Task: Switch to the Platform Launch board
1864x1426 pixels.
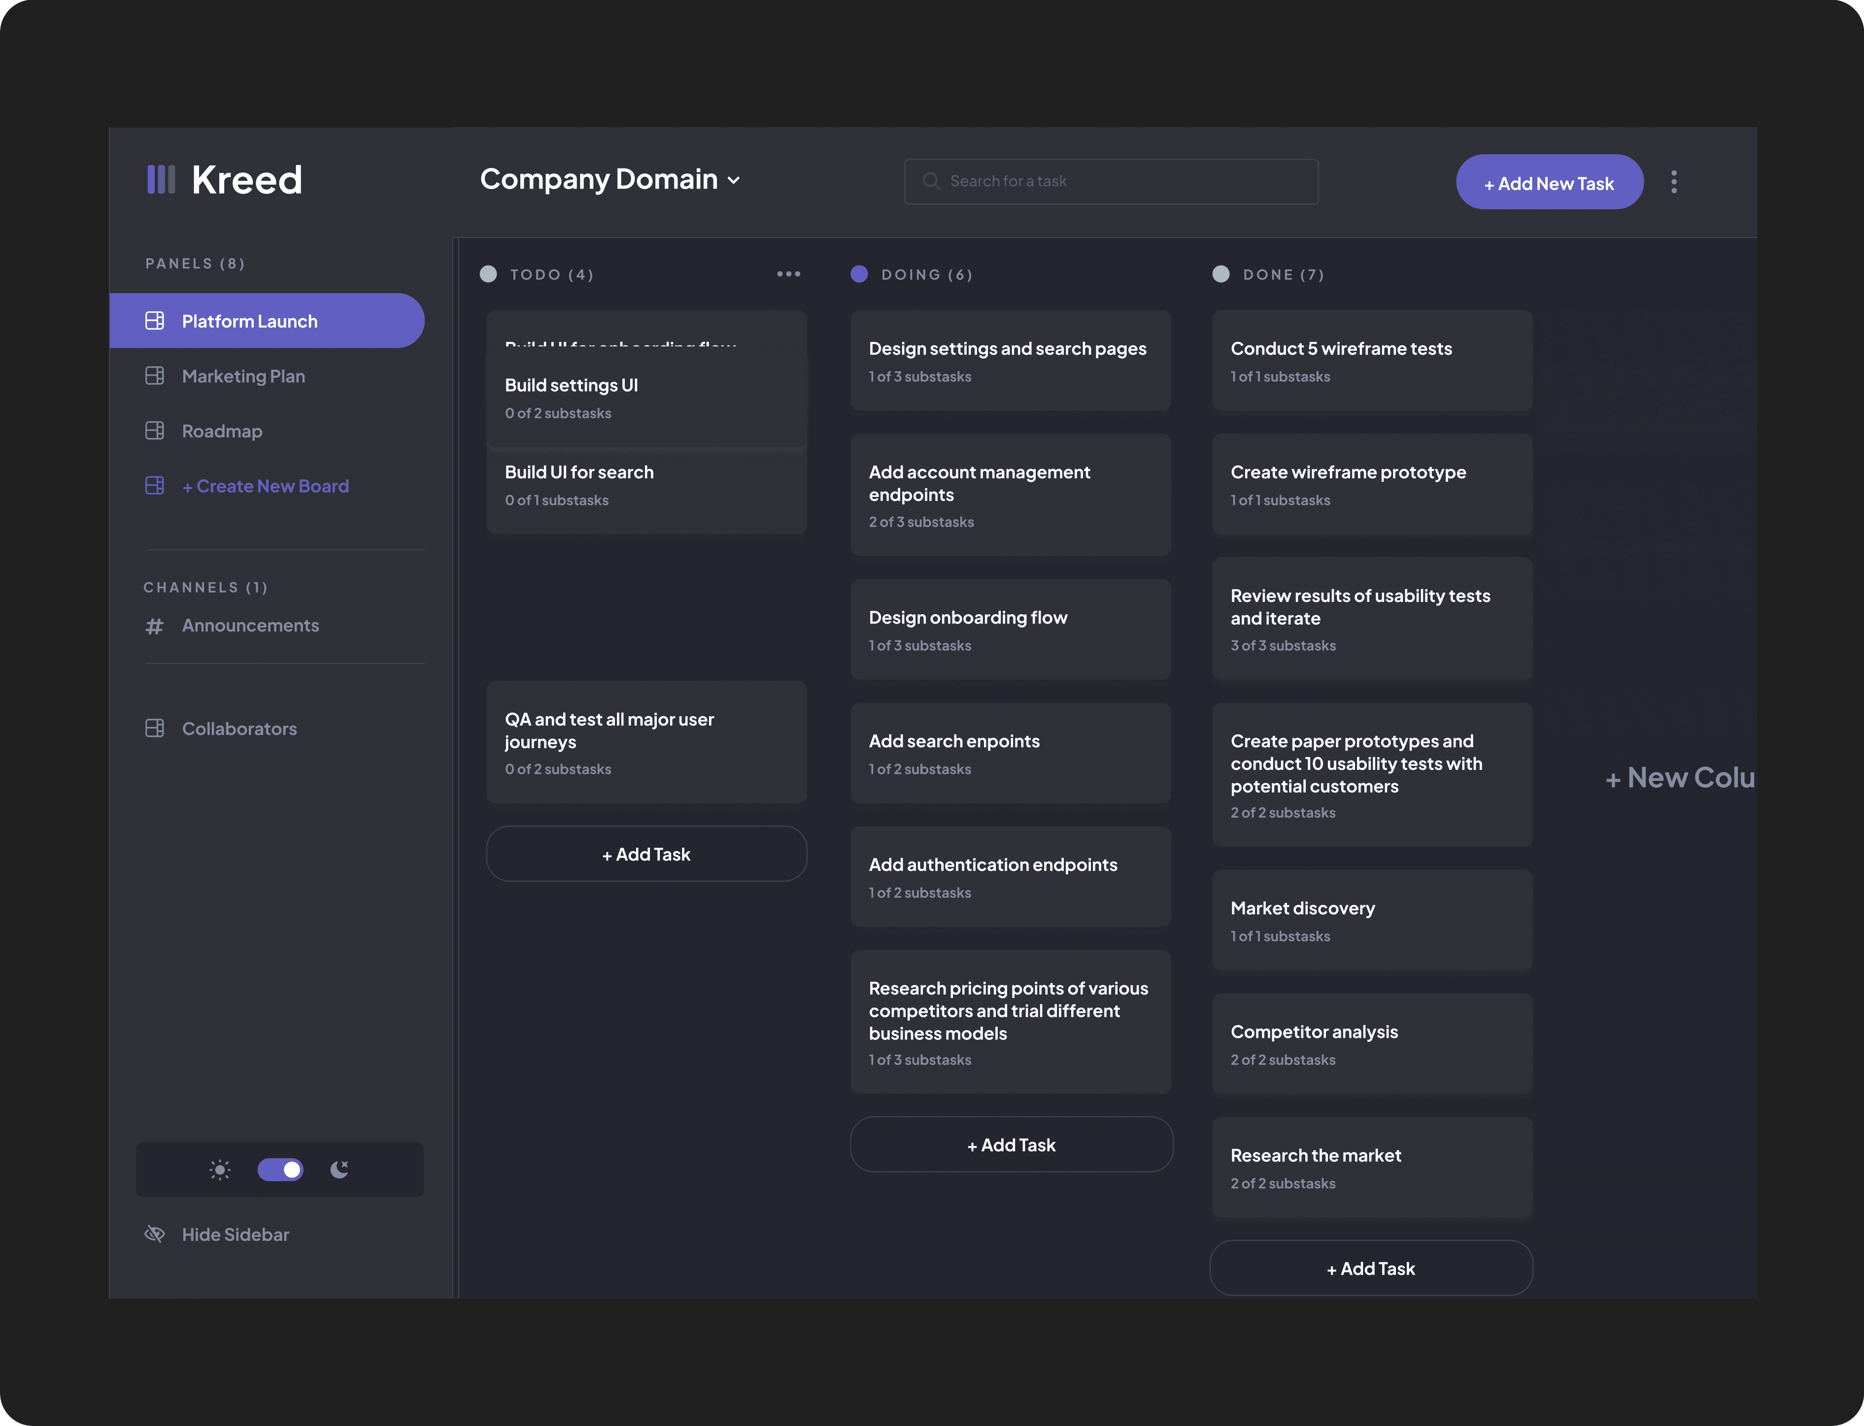Action: [249, 321]
